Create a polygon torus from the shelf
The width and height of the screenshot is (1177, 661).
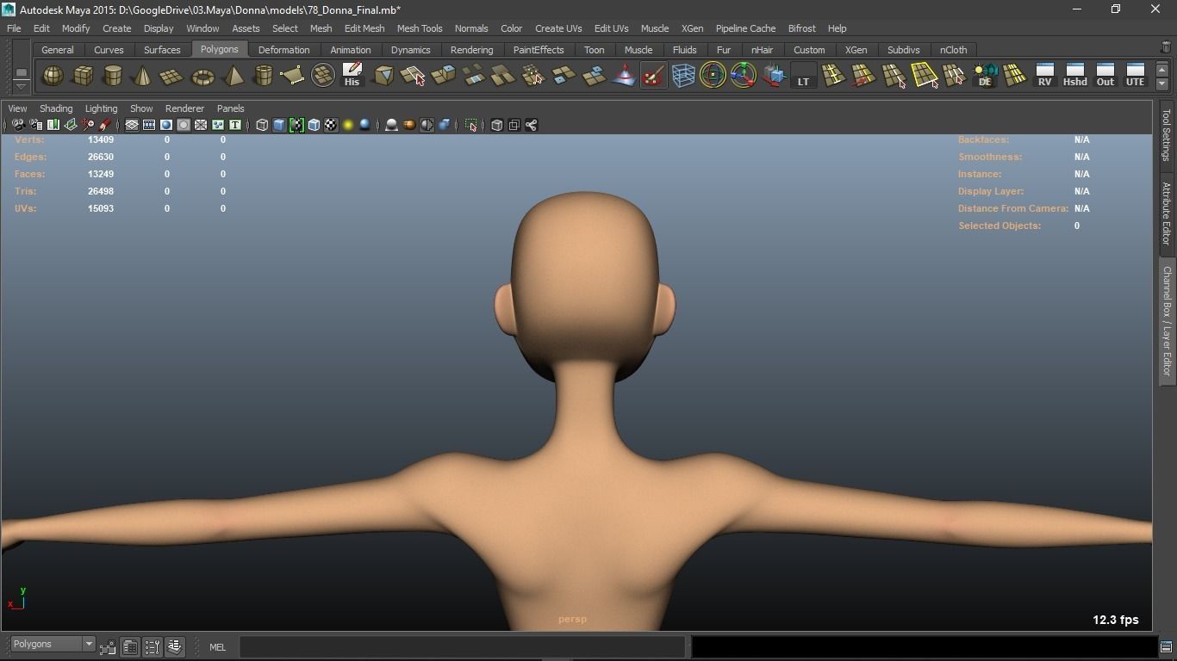click(x=202, y=76)
